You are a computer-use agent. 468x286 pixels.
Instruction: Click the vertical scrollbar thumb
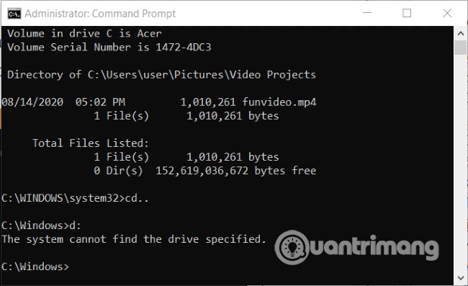point(460,48)
